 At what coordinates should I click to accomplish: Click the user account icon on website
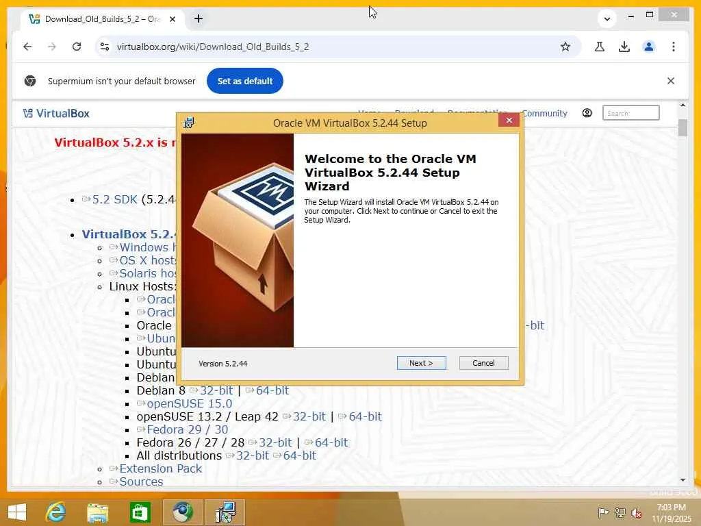(587, 113)
